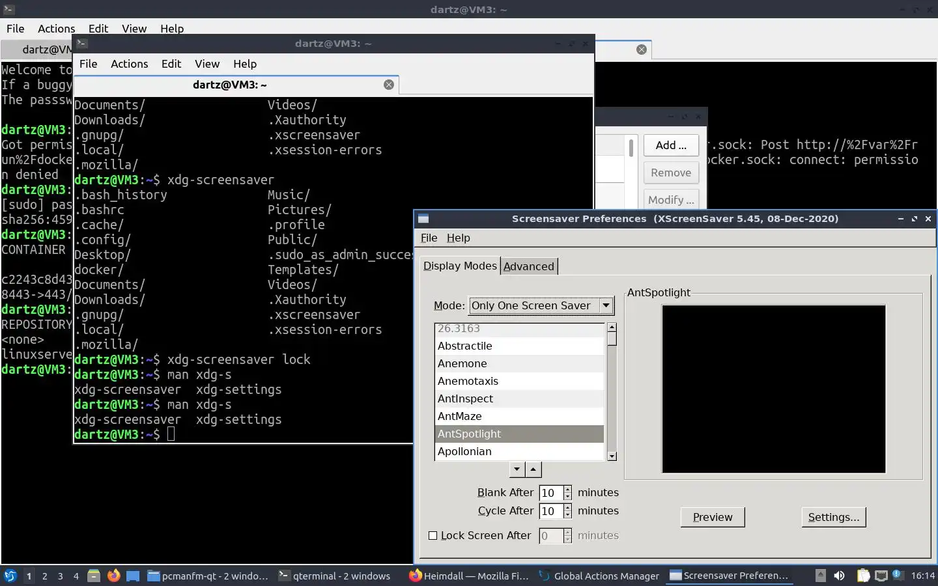The height and width of the screenshot is (586, 938).
Task: Switch to workspace 4
Action: coord(76,576)
